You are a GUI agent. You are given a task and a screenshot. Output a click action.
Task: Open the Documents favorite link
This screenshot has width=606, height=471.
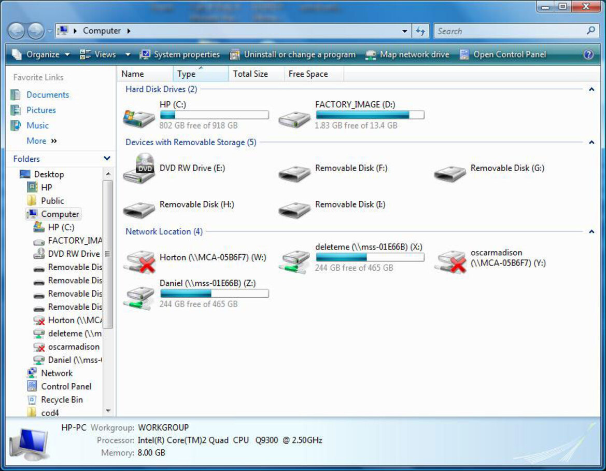click(48, 95)
